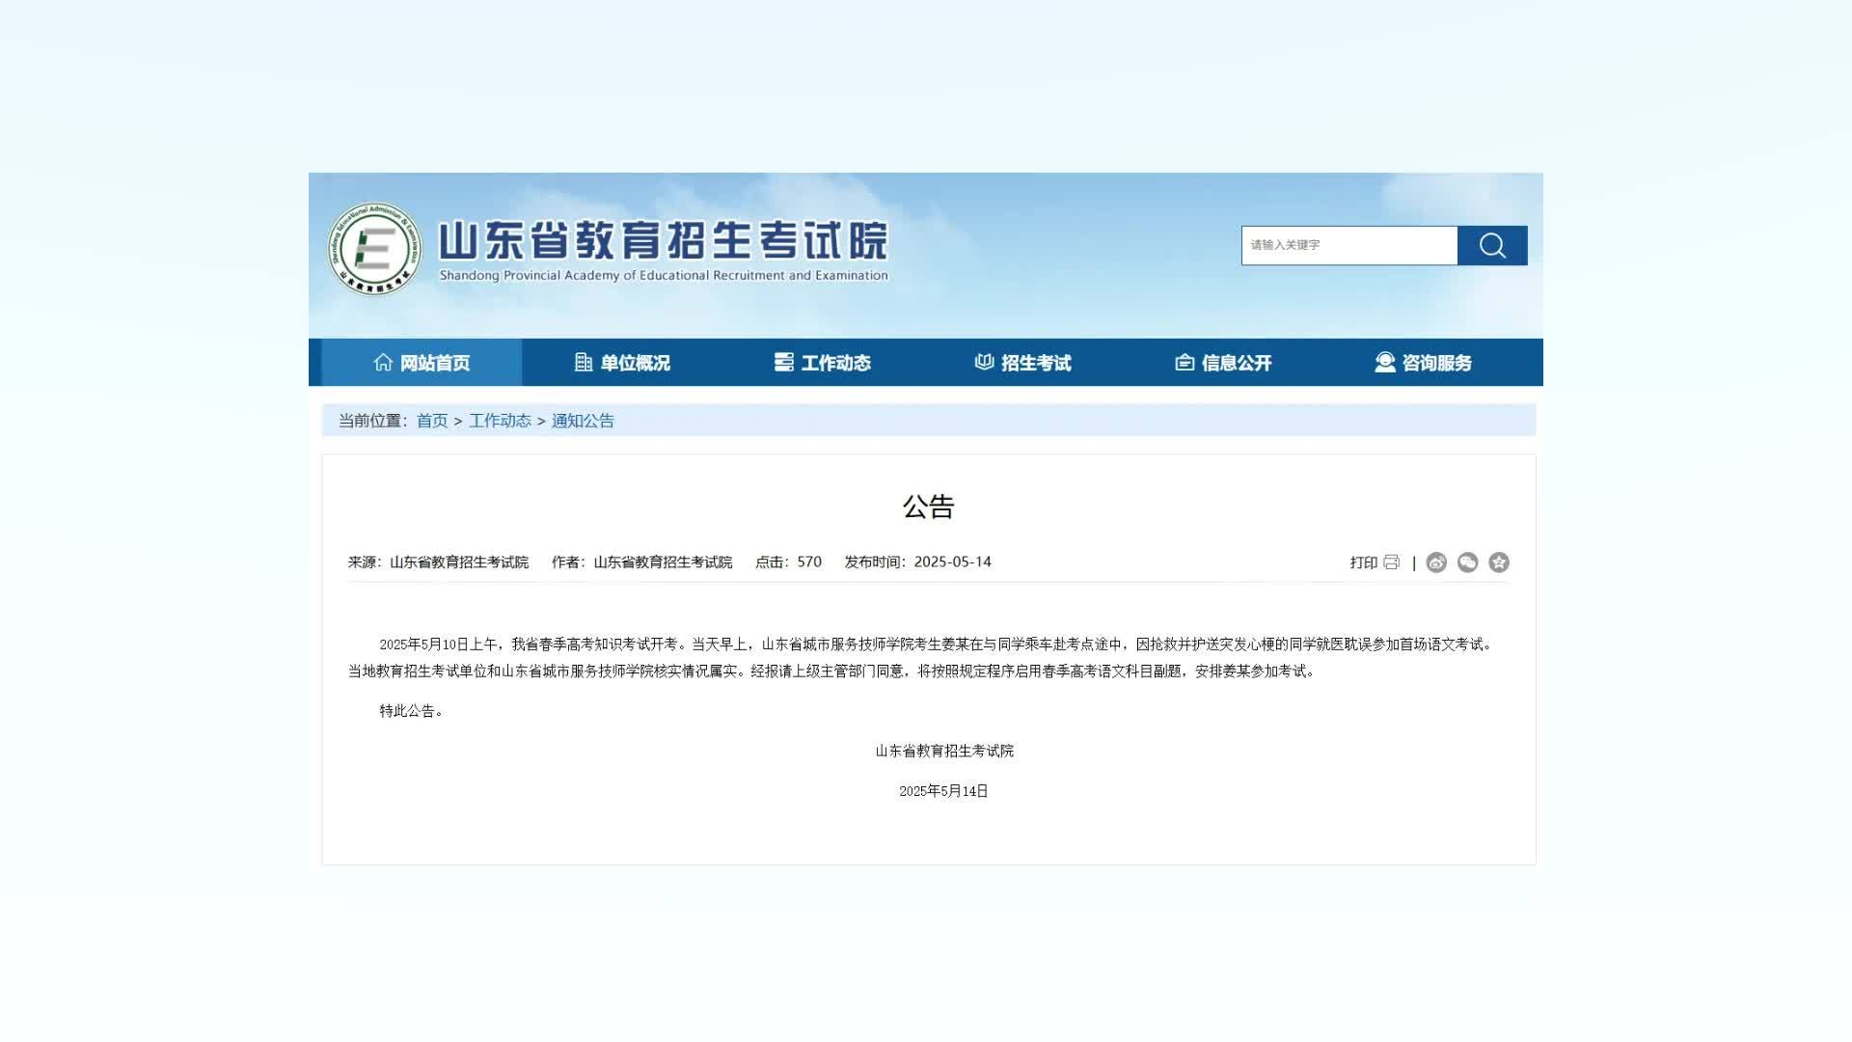Click the home icon on 网站首页
Viewport: 1852px width, 1042px height.
click(x=382, y=362)
